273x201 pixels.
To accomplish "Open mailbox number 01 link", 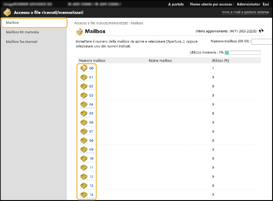I will (x=91, y=77).
